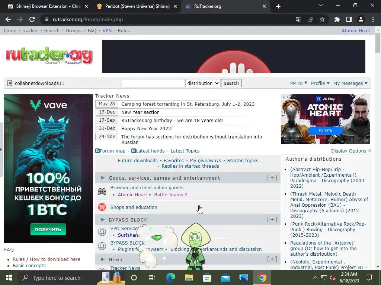The height and width of the screenshot is (285, 381).
Task: Open the share page icon
Action: tap(310, 19)
